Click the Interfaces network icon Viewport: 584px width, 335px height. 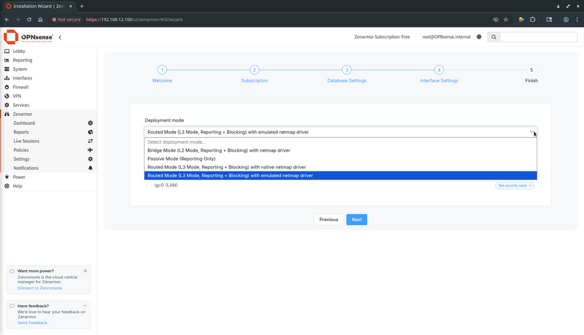pos(7,78)
